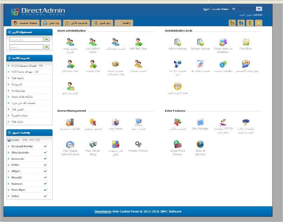Viewport: 283px width, 222px height.
Task: Open Mail Queue Administration
Action: pyautogui.click(x=70, y=144)
